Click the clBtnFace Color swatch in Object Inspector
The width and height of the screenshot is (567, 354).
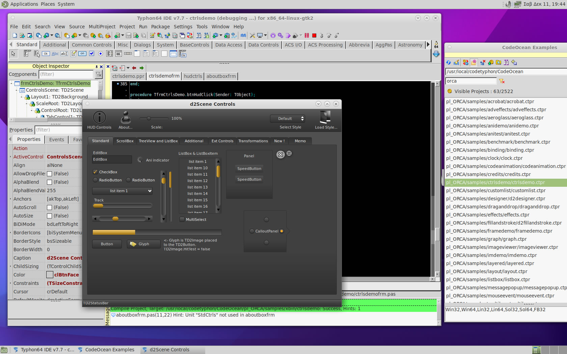(x=50, y=275)
